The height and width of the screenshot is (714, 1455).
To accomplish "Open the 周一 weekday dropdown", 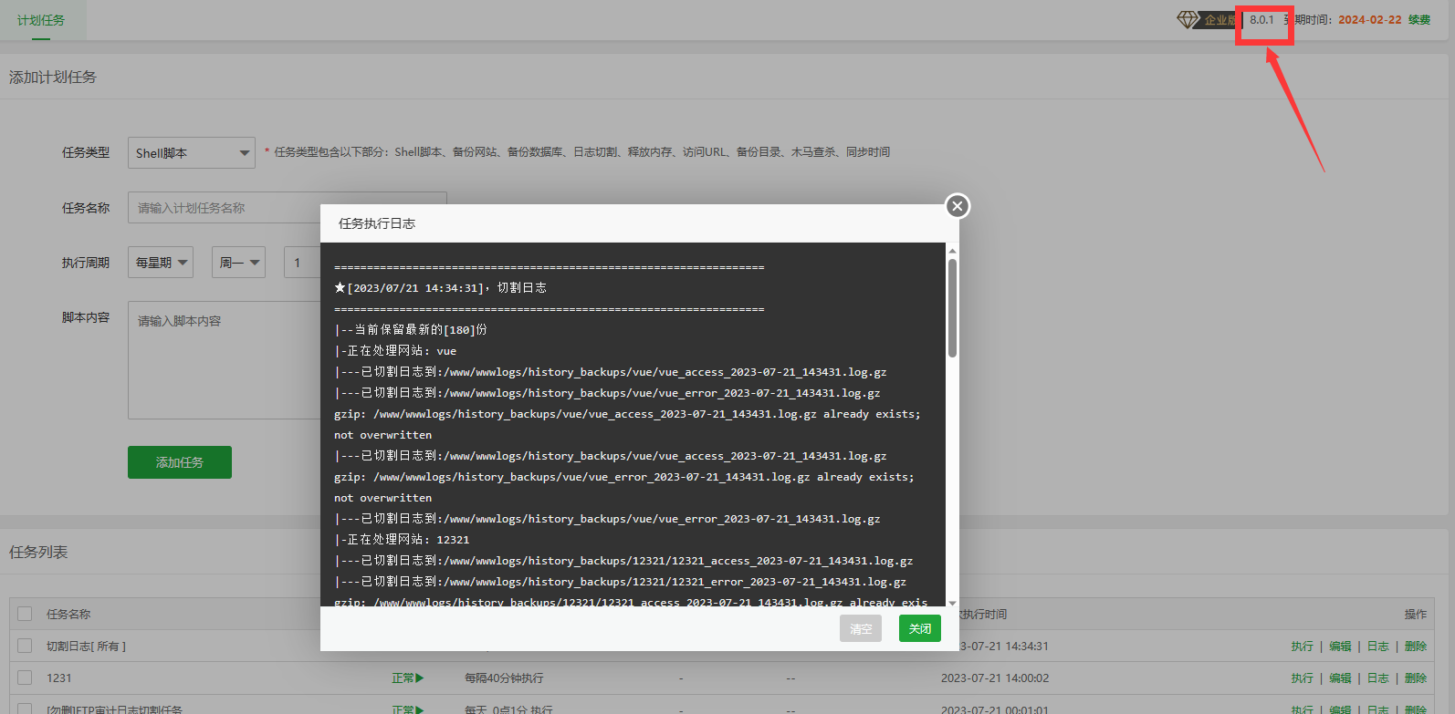I will coord(238,262).
